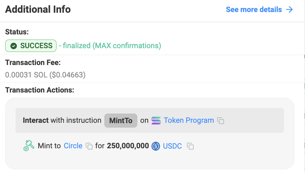The height and width of the screenshot is (172, 305).
Task: Click the green checkmark in SUCCESS badge
Action: click(14, 46)
